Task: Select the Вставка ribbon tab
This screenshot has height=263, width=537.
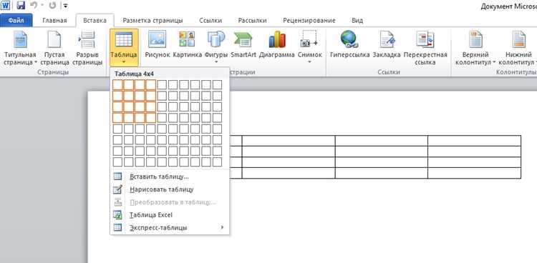Action: (x=95, y=21)
